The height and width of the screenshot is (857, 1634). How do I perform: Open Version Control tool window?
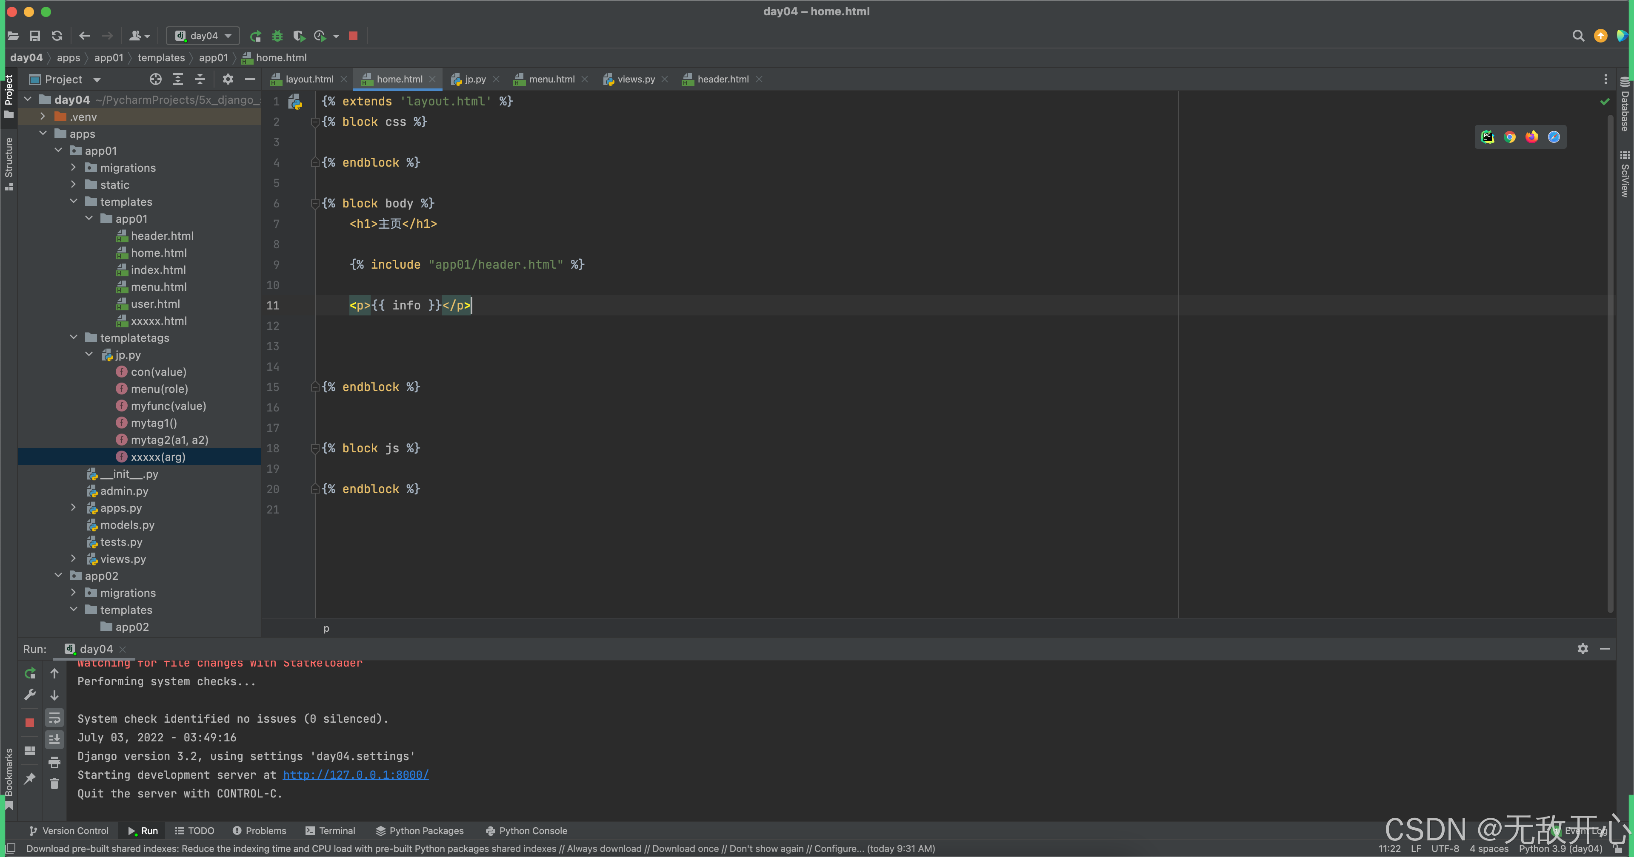pyautogui.click(x=69, y=830)
